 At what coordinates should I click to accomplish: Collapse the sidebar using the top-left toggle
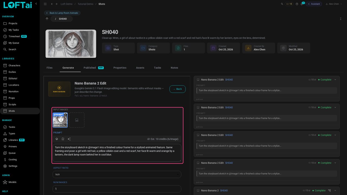37,4
